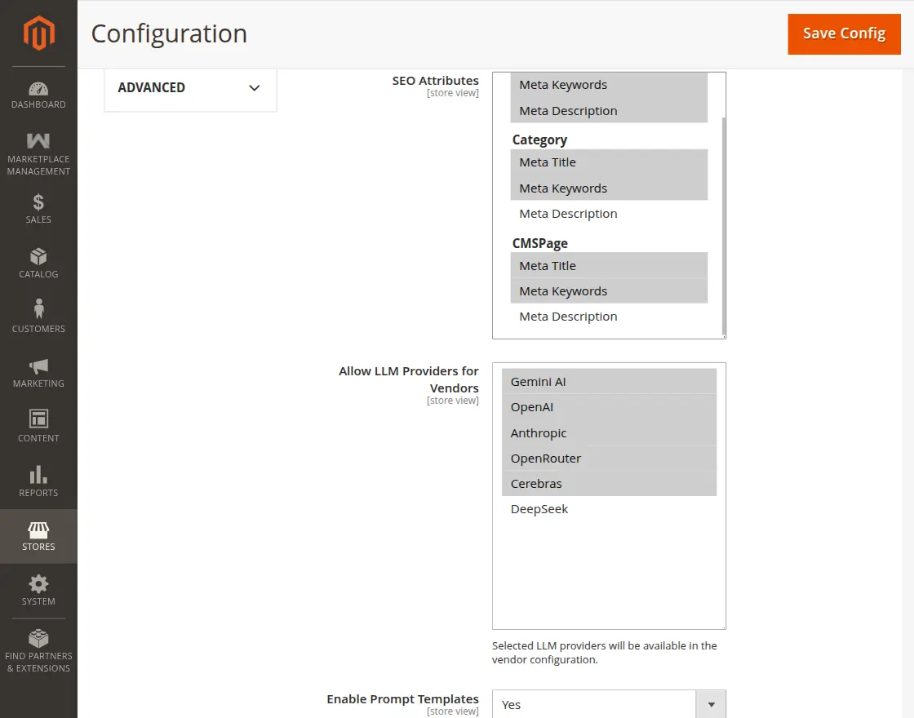Click the Catalog menu label
Viewport: 914px width, 718px height.
[x=38, y=274]
